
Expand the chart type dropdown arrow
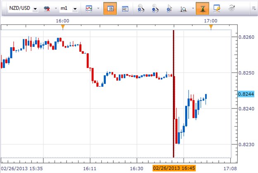pyautogui.click(x=98, y=8)
